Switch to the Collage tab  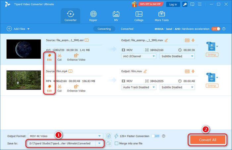(139, 16)
